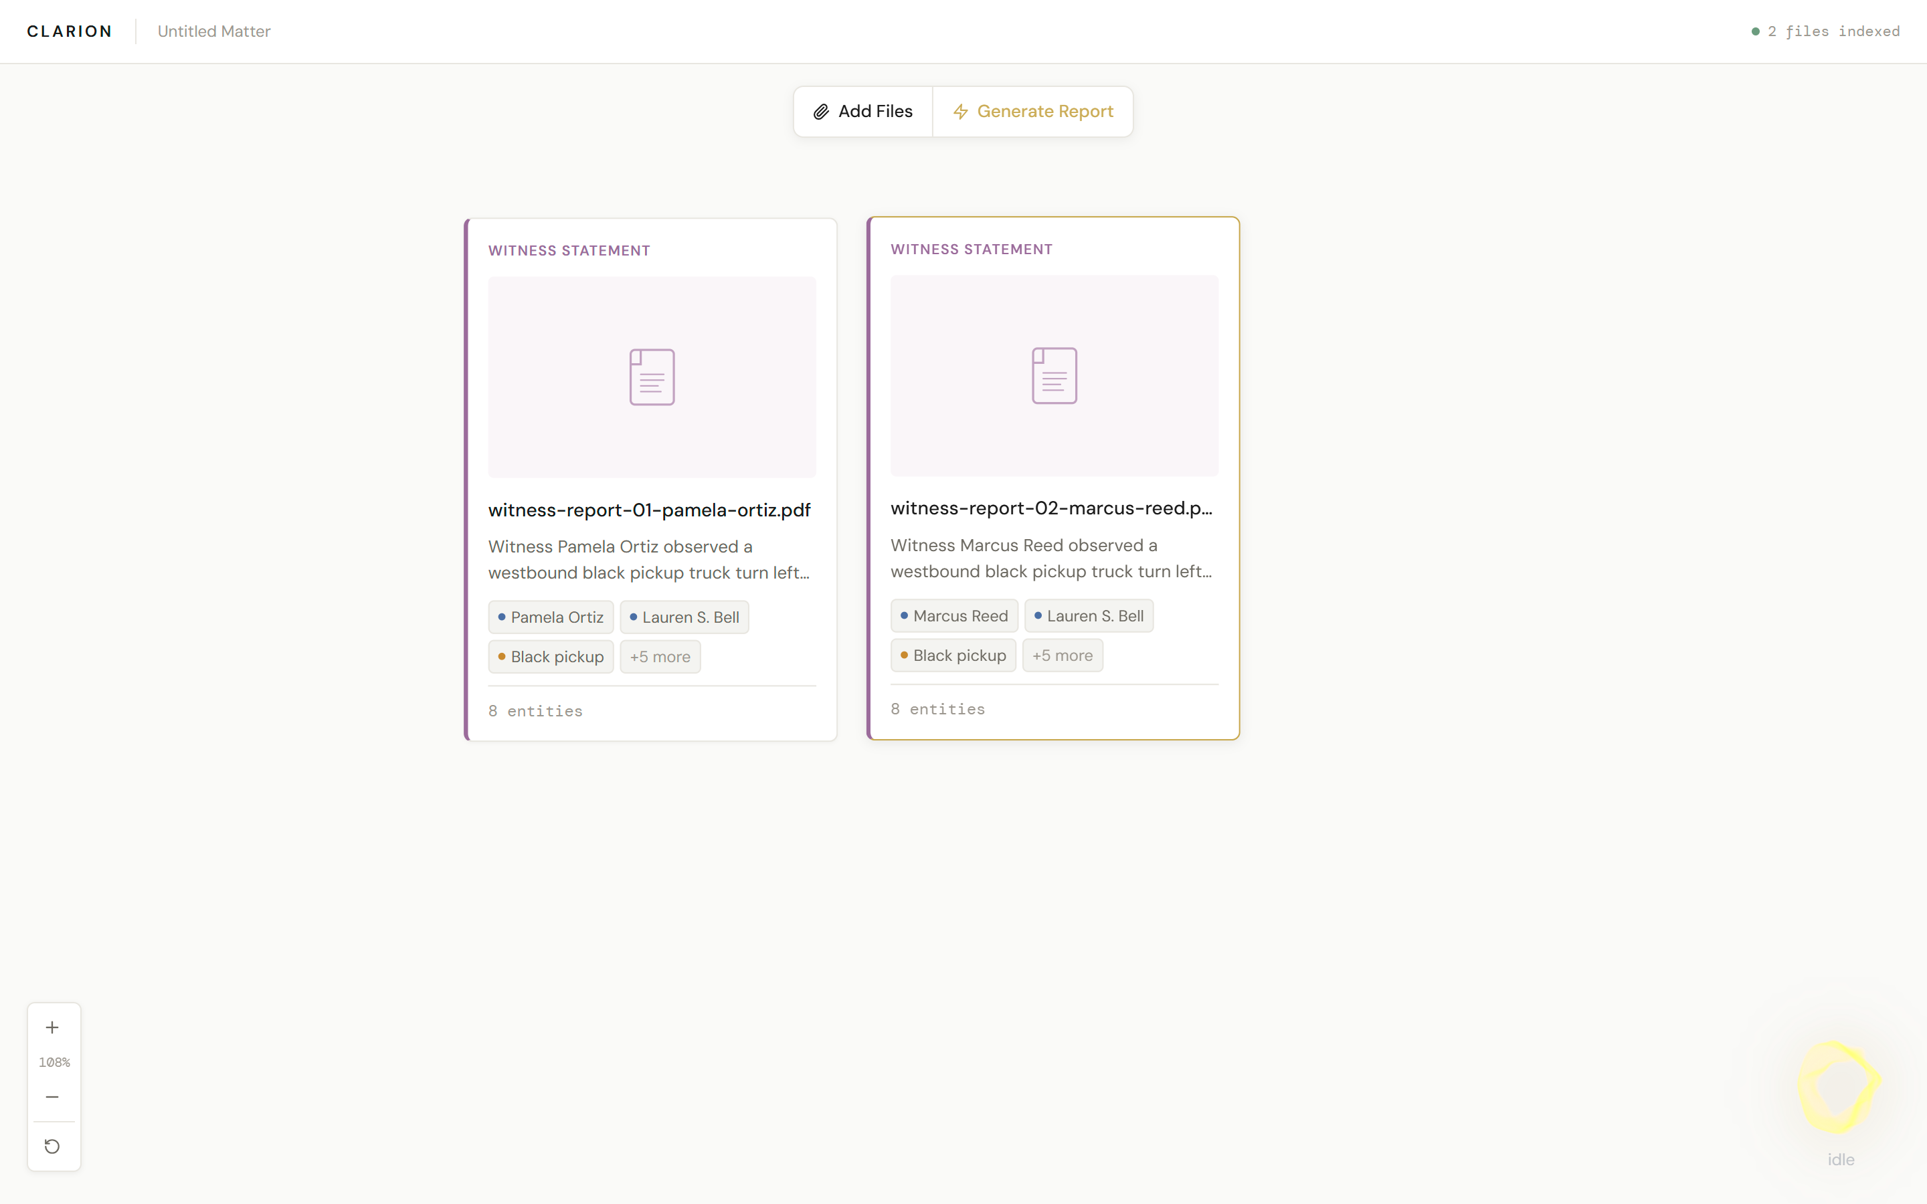
Task: Select the Pamela Ortiz entity tag
Action: (550, 617)
